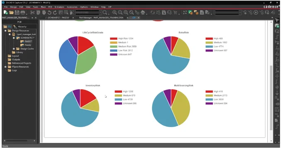Image resolution: width=282 pixels, height=149 pixels.
Task: Save the design with the floppy icon
Action: (17, 12)
